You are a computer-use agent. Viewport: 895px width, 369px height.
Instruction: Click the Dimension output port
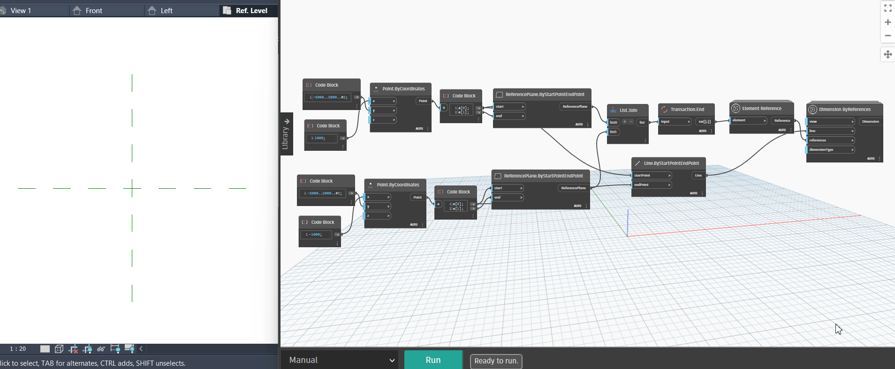871,121
